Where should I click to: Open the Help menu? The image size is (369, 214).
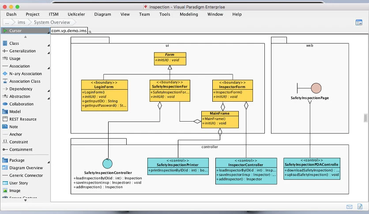(x=237, y=14)
